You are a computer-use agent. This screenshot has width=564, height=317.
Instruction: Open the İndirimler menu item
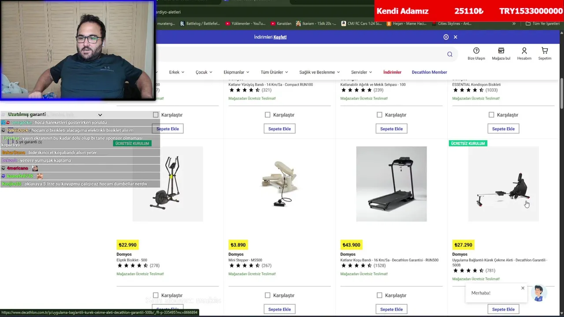coord(392,72)
